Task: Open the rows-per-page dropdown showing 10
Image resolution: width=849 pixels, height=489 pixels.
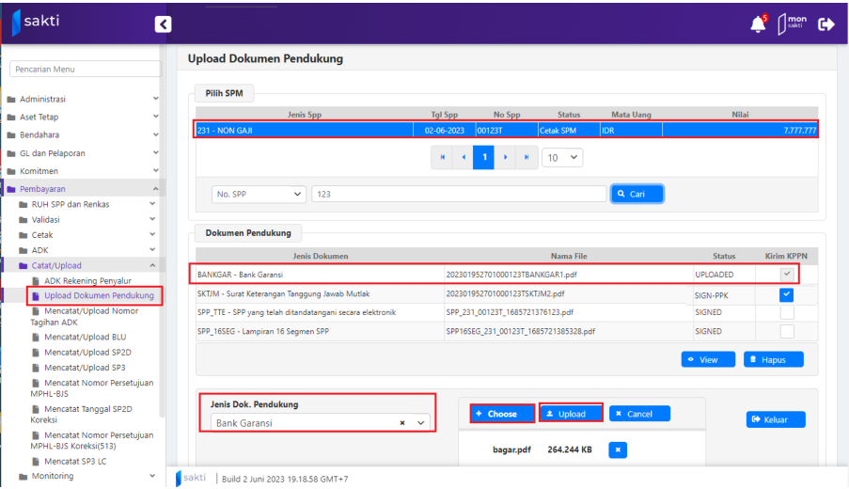Action: [562, 158]
